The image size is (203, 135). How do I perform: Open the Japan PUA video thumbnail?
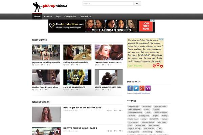(46, 52)
